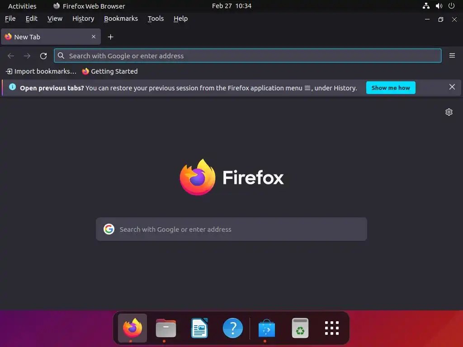This screenshot has height=347, width=463.
Task: Minimize the Firefox window
Action: pos(427,19)
